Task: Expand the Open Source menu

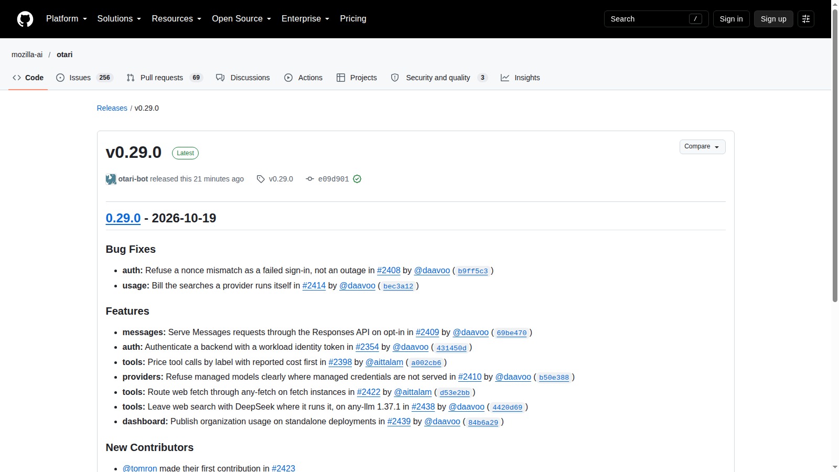Action: point(241,19)
